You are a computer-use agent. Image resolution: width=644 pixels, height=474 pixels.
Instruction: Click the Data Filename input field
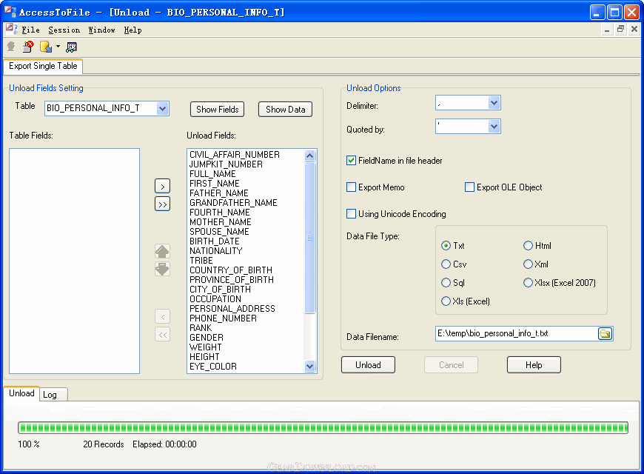(x=517, y=333)
